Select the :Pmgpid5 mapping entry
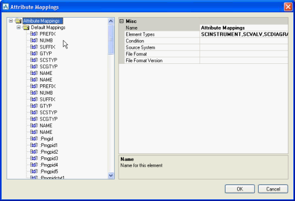Screen dimensions: 295x201 [49, 171]
